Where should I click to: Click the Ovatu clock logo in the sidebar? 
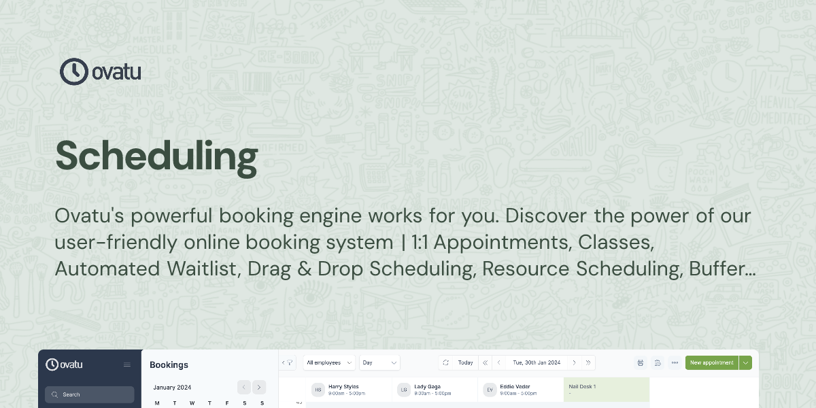tap(52, 364)
